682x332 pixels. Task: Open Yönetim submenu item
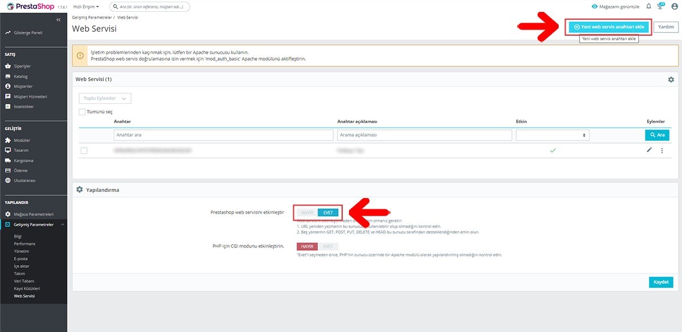tap(21, 251)
